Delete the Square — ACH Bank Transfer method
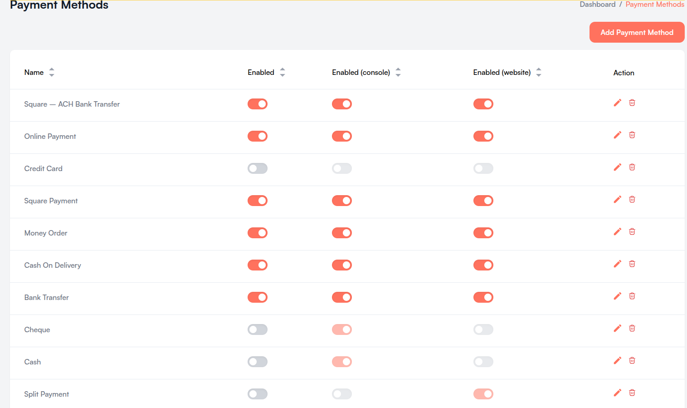The height and width of the screenshot is (408, 687). click(632, 103)
